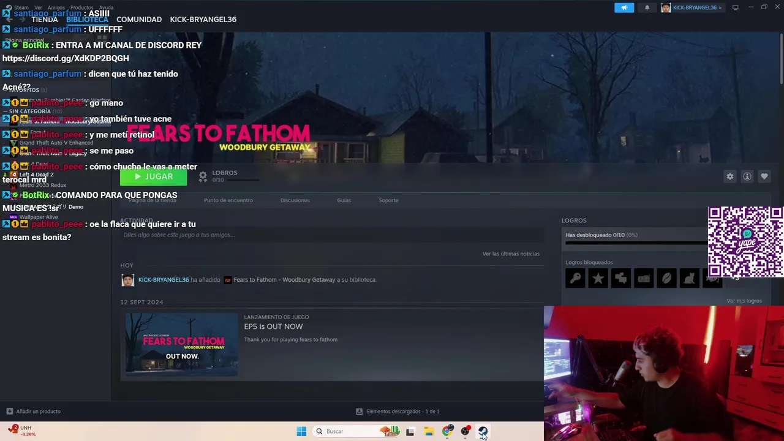Image resolution: width=784 pixels, height=441 pixels.
Task: Select the cat locked achievement icon
Action: pos(688,279)
